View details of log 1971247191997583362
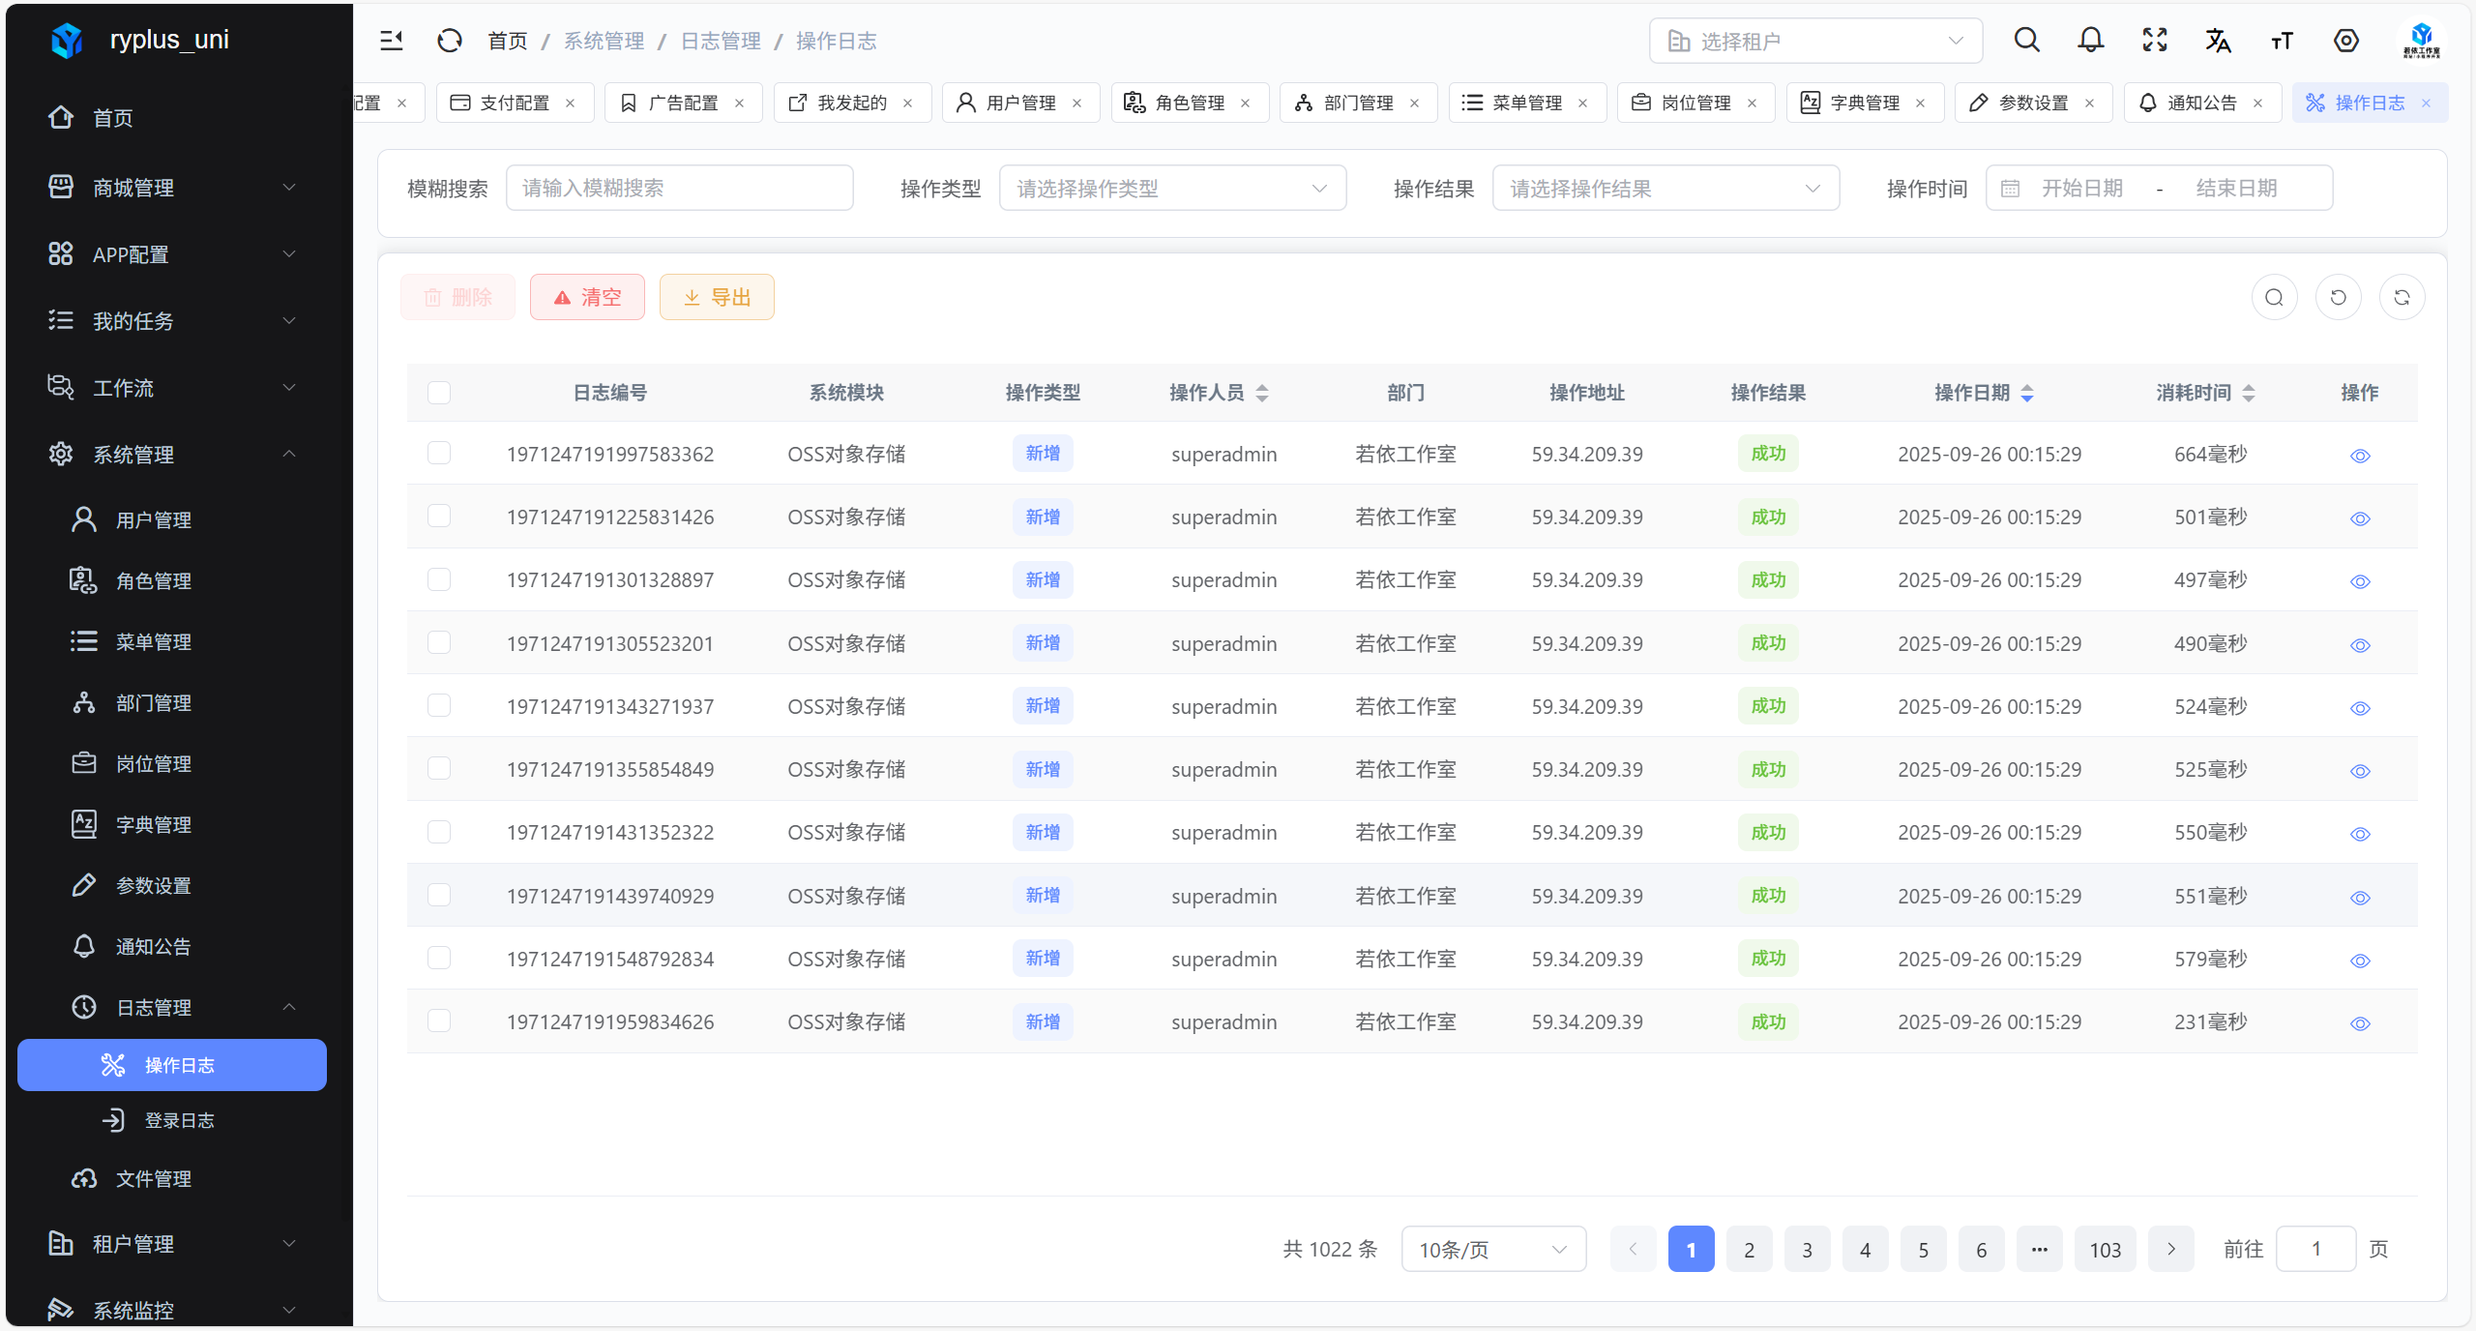 point(2360,456)
